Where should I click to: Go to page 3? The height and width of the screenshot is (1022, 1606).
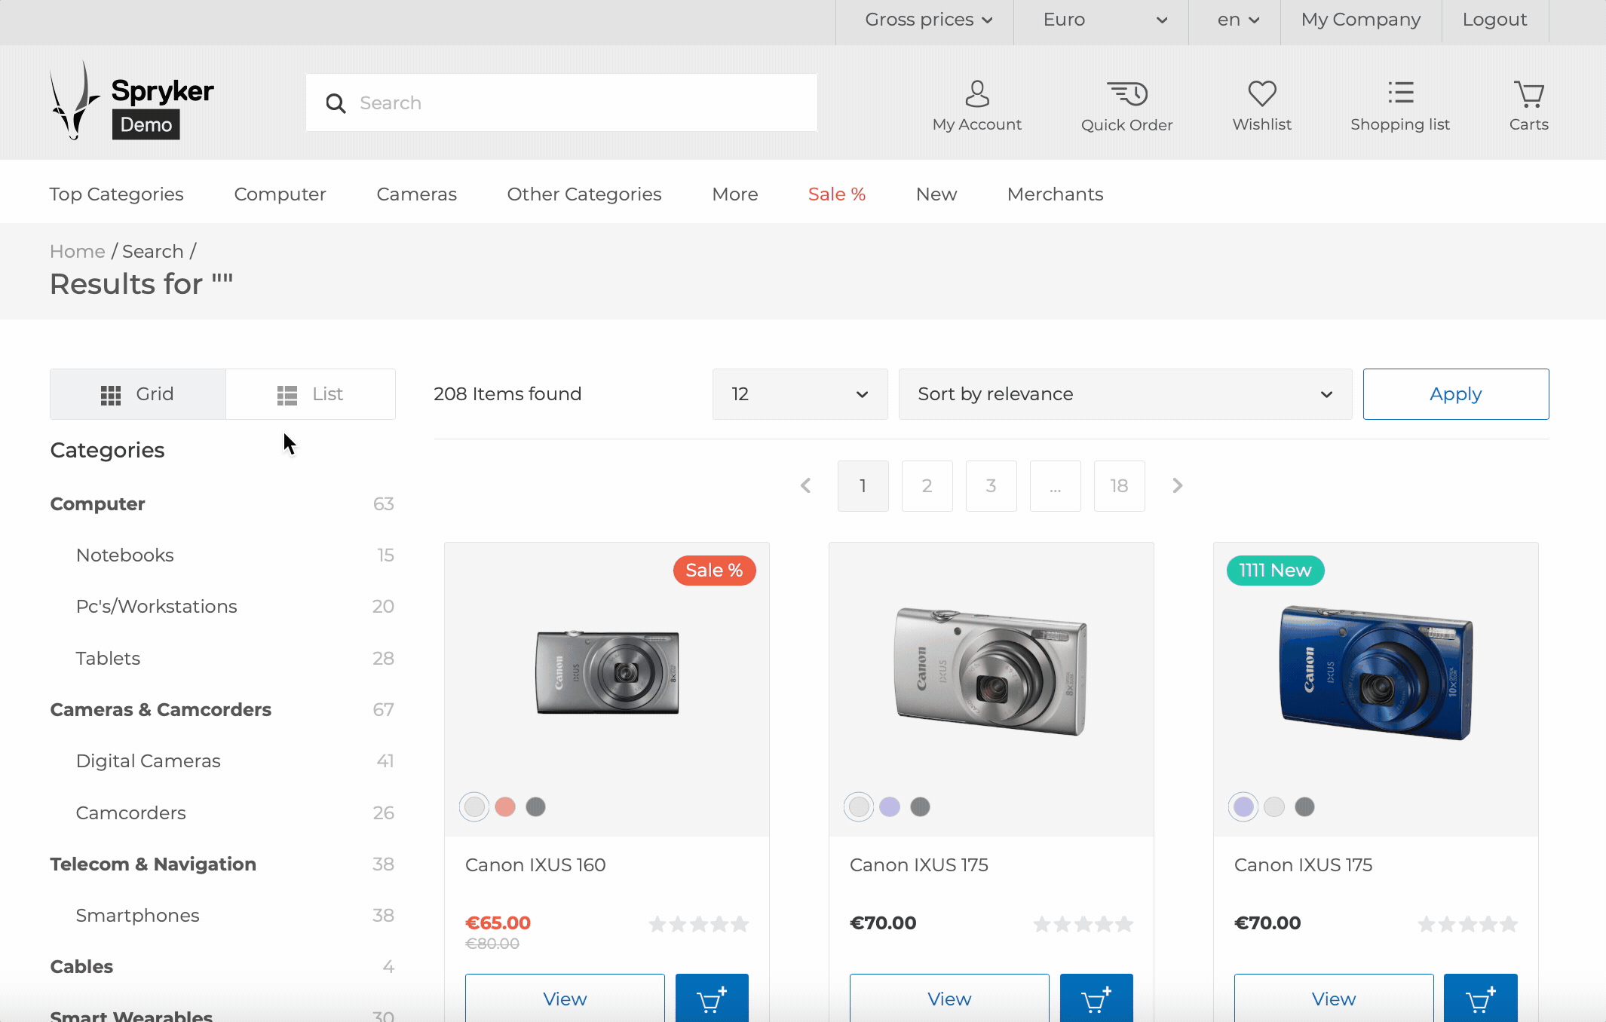coord(991,485)
